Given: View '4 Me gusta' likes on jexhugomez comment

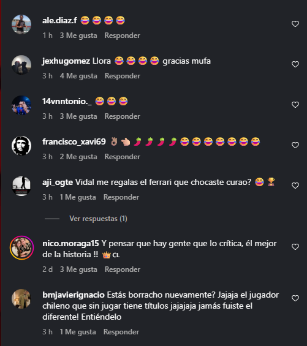Looking at the screenshot, I should [78, 76].
